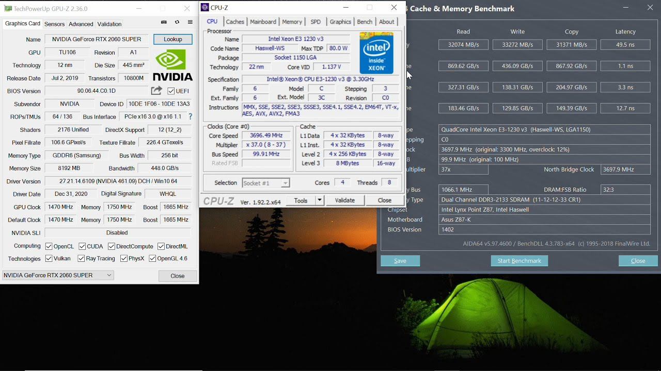Click the Validate button in CPU-Z
The width and height of the screenshot is (661, 371).
point(345,200)
